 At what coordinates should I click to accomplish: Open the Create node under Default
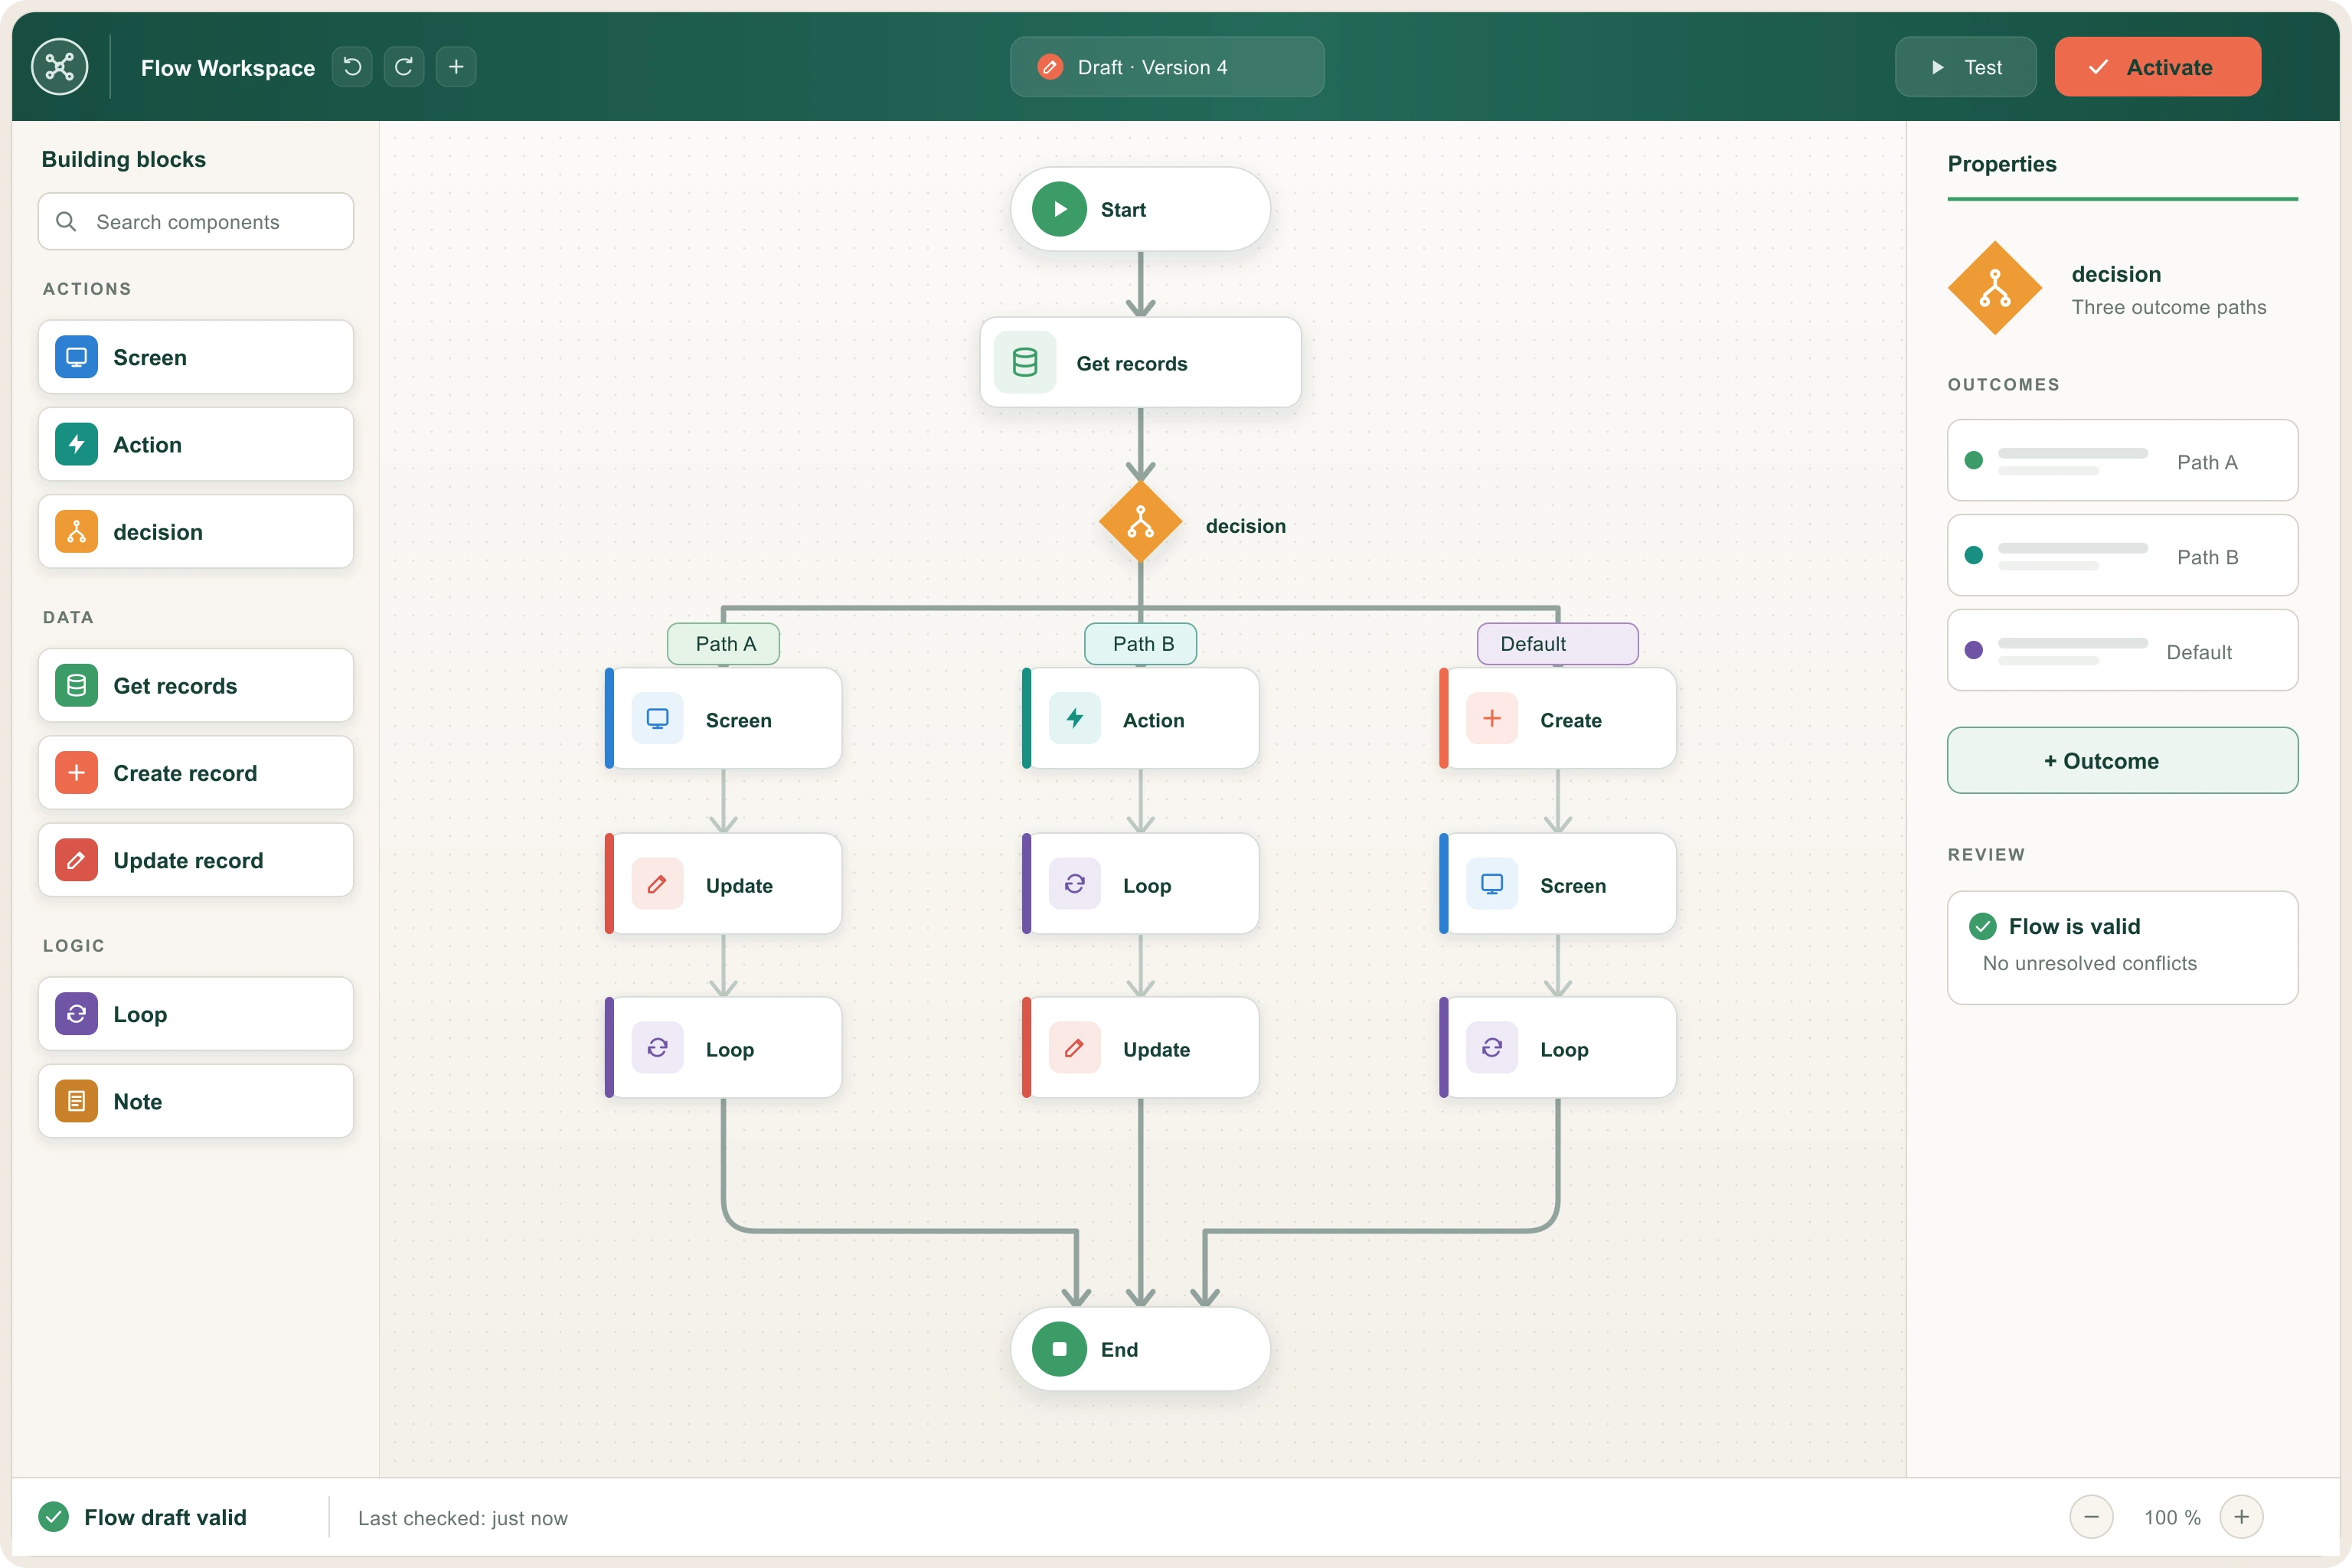[1557, 718]
